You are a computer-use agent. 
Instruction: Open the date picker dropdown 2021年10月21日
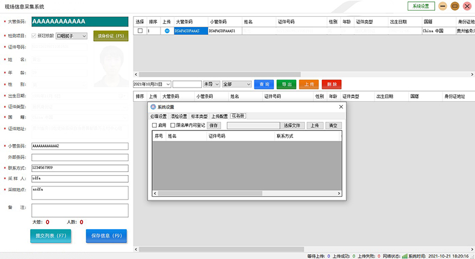pyautogui.click(x=168, y=85)
